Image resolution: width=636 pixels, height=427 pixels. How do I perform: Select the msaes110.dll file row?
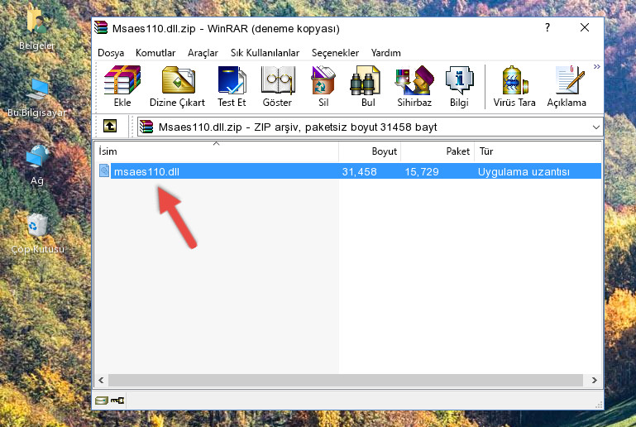[x=348, y=171]
